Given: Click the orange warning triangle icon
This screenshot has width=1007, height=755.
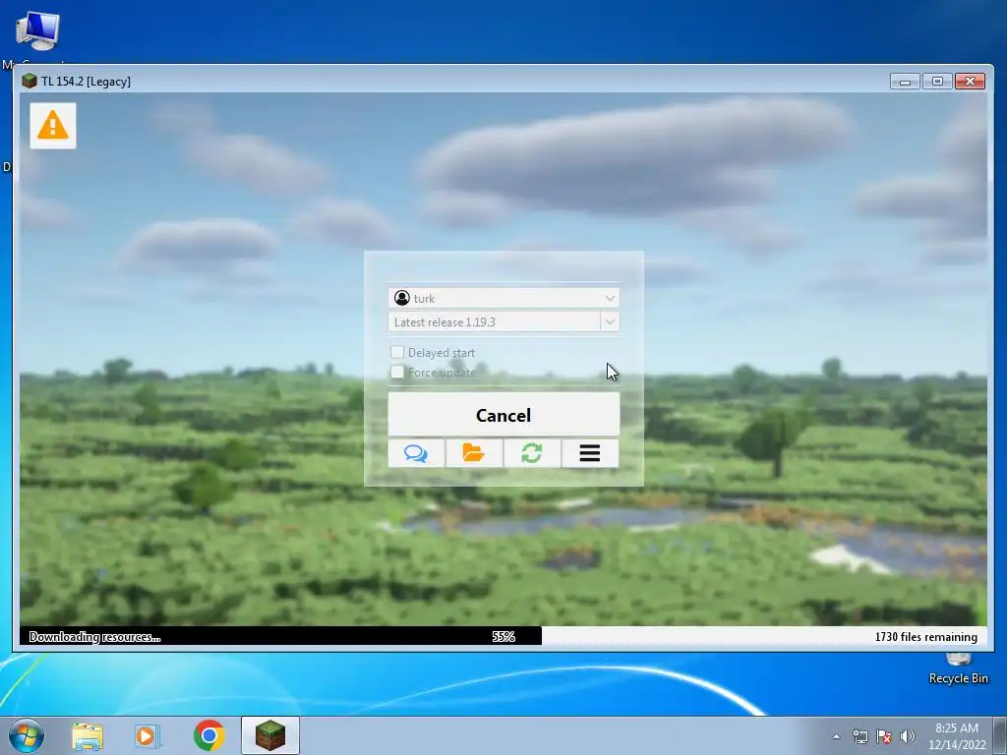Looking at the screenshot, I should click(x=53, y=125).
